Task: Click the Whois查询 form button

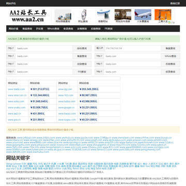Action: (x=171, y=56)
